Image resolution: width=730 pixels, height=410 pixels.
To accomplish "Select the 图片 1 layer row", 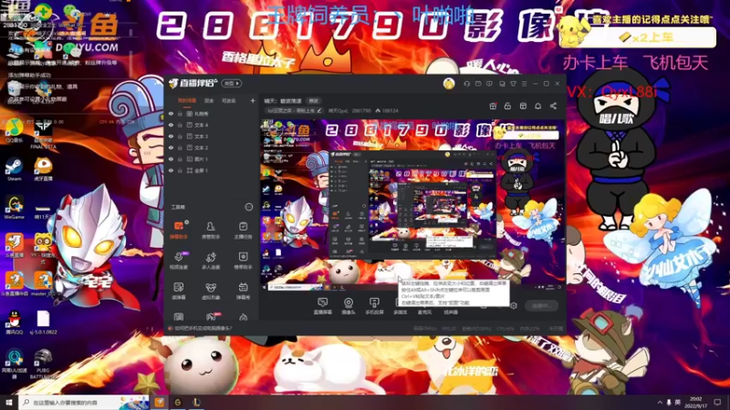I will [x=212, y=159].
